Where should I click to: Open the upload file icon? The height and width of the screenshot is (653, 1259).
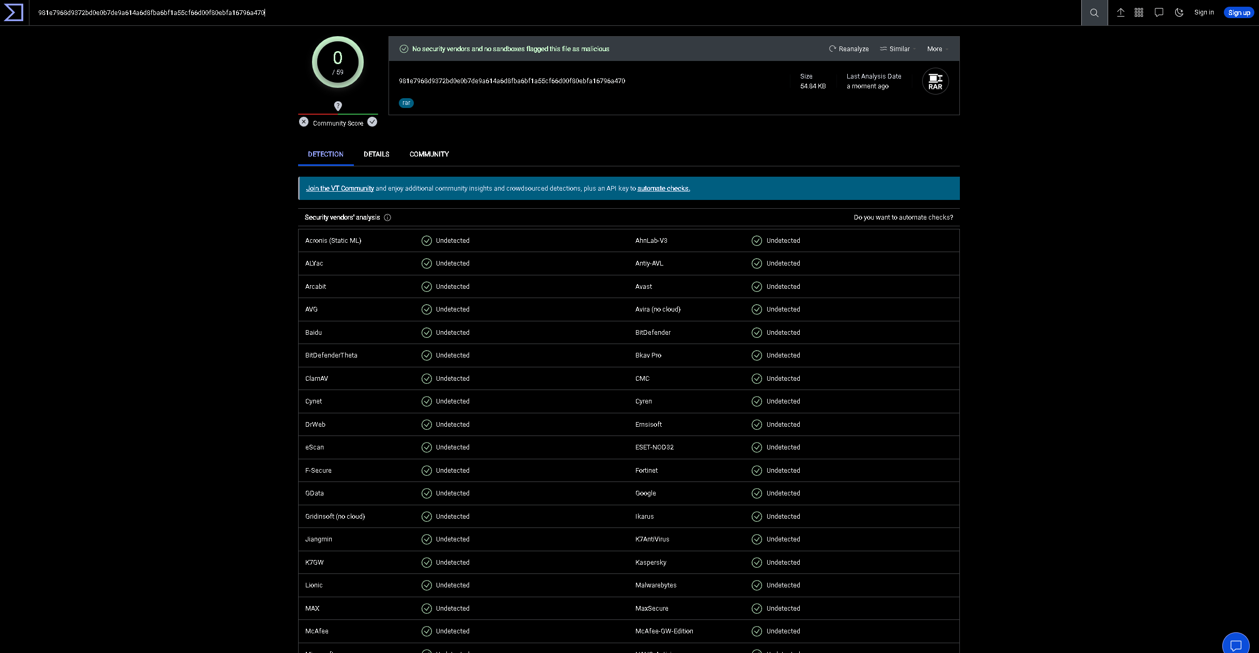[x=1121, y=13]
